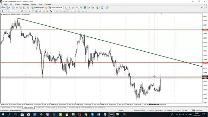
Task: Zoom out of the chart
Action: point(81,7)
